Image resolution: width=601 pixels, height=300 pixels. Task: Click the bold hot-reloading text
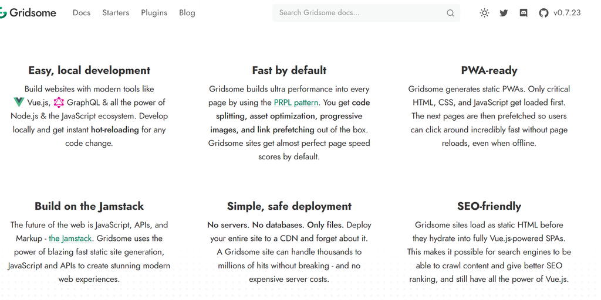coord(114,129)
